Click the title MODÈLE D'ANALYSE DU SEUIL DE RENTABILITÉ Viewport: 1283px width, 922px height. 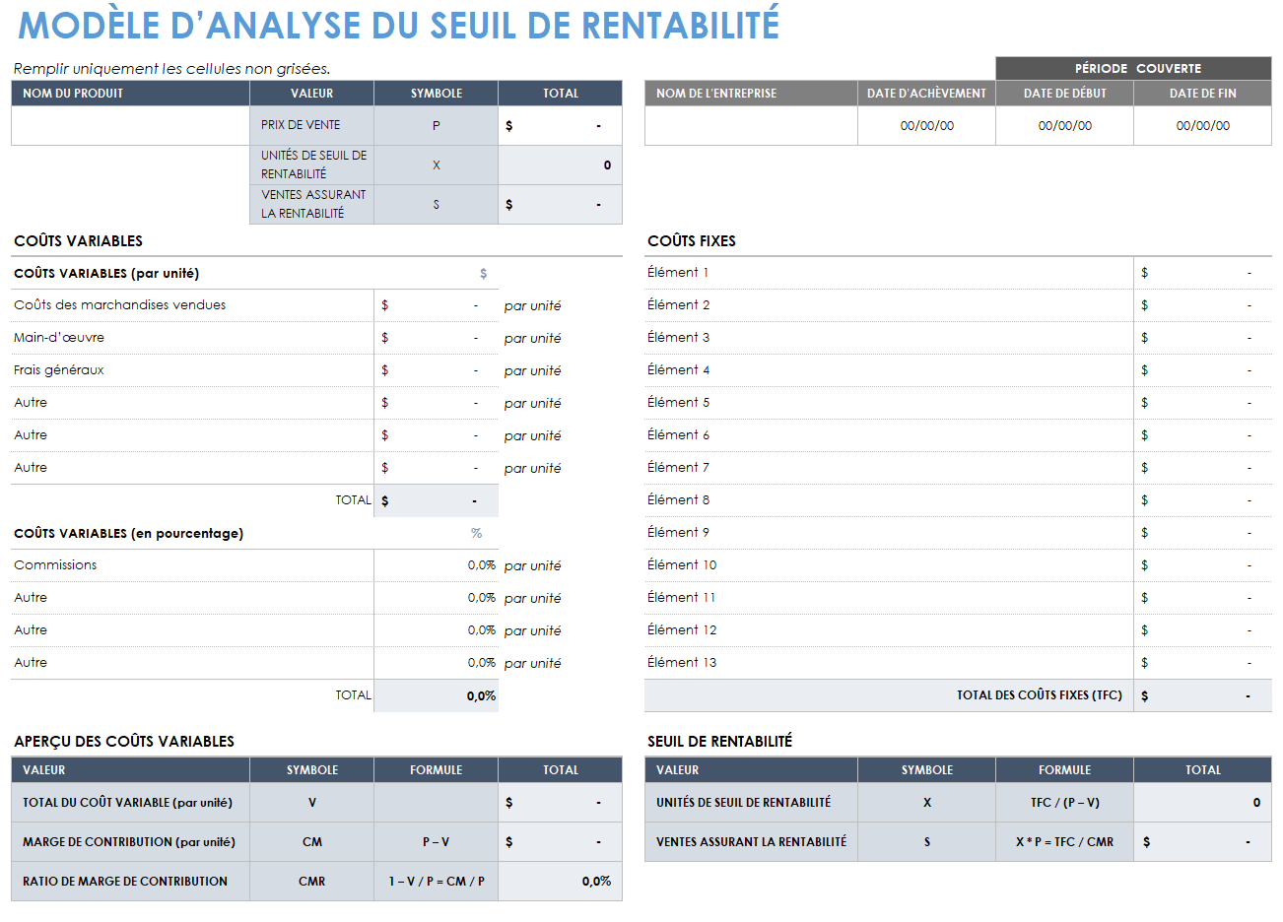(x=399, y=25)
